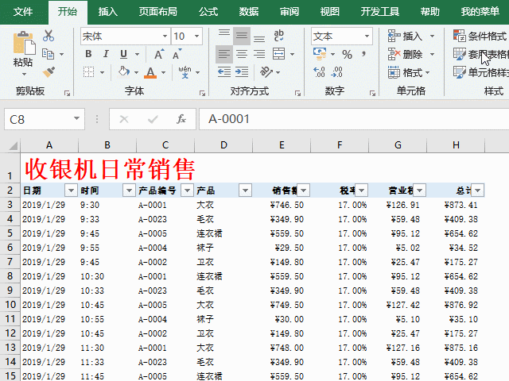Switch to the 公式 tab

208,12
